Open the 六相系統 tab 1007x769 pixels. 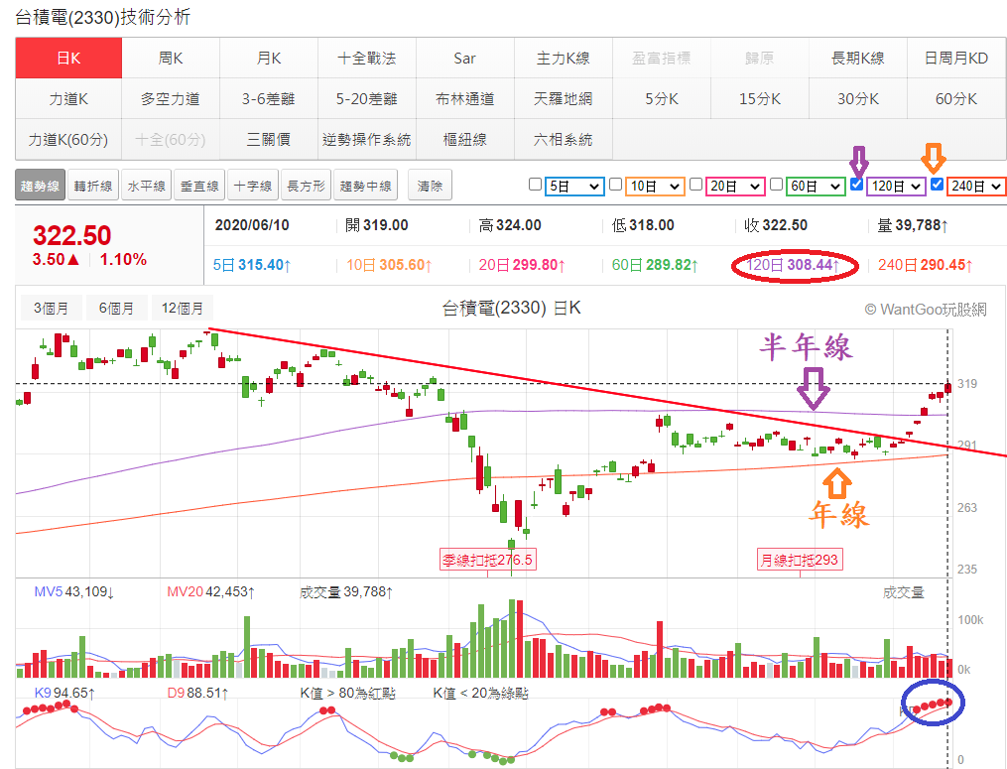pyautogui.click(x=564, y=139)
